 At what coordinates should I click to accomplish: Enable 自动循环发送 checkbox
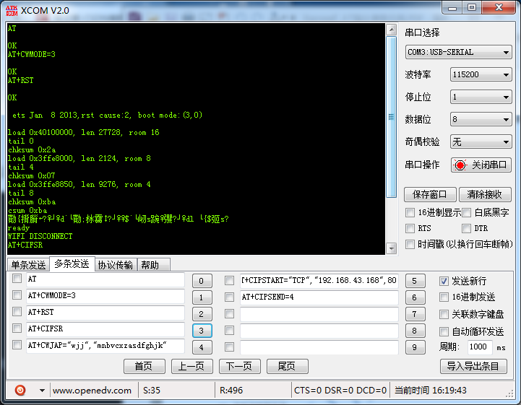coord(444,331)
